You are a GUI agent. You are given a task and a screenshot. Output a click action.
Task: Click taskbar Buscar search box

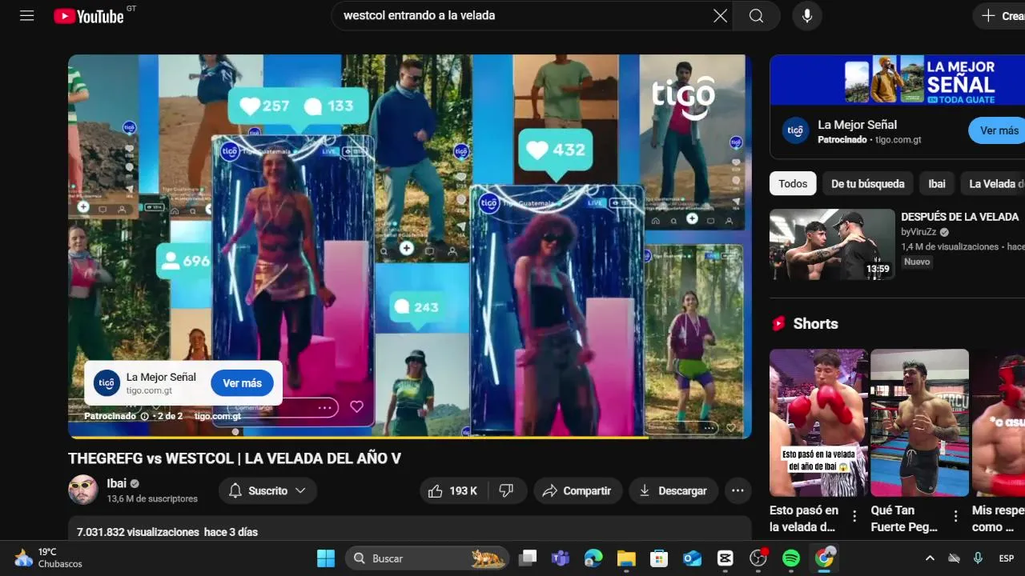click(x=427, y=558)
